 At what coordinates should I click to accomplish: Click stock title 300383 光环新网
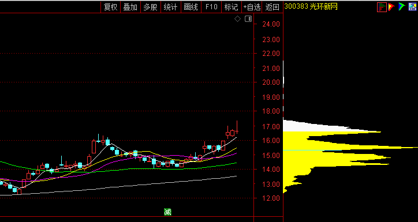[x=311, y=7]
